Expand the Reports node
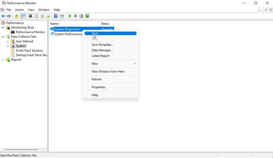The height and width of the screenshot is (158, 273). [x=3, y=60]
